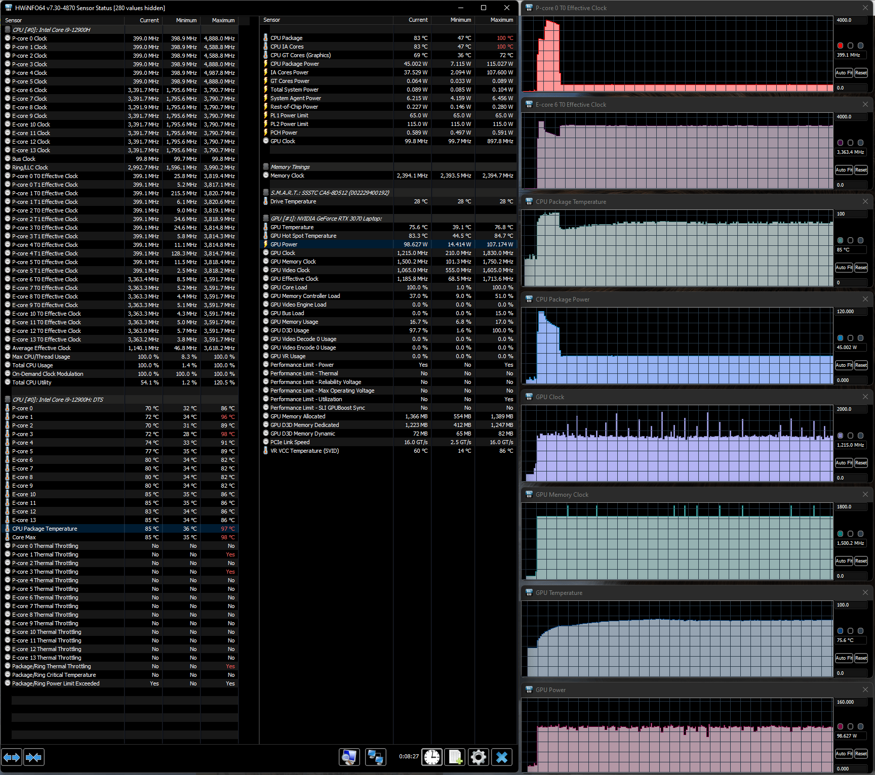Select the GPU D3D Usage row
Viewport: 875px width, 775px height.
[x=388, y=330]
